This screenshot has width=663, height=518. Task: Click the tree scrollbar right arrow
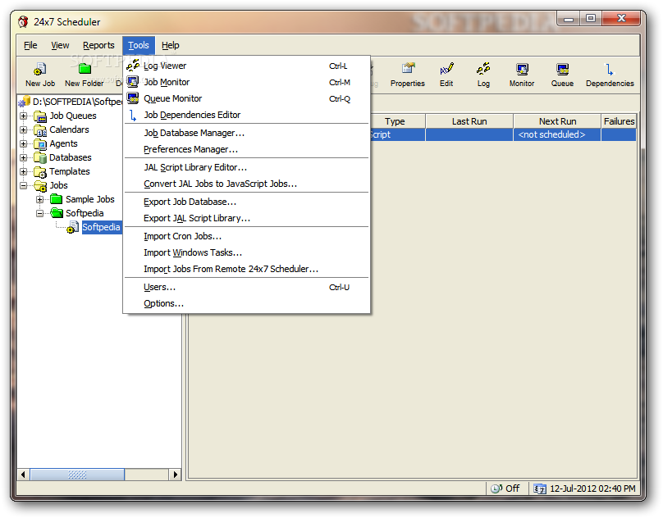click(x=175, y=475)
